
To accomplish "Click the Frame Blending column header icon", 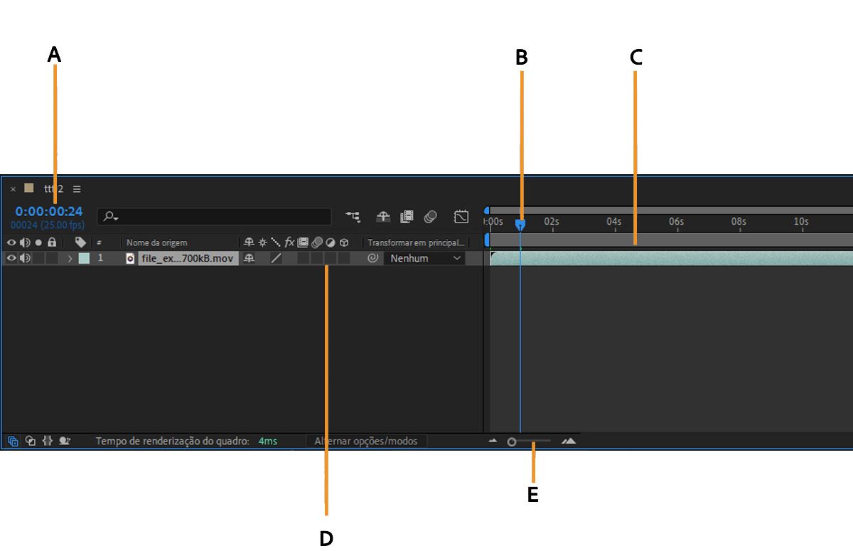I will [303, 242].
